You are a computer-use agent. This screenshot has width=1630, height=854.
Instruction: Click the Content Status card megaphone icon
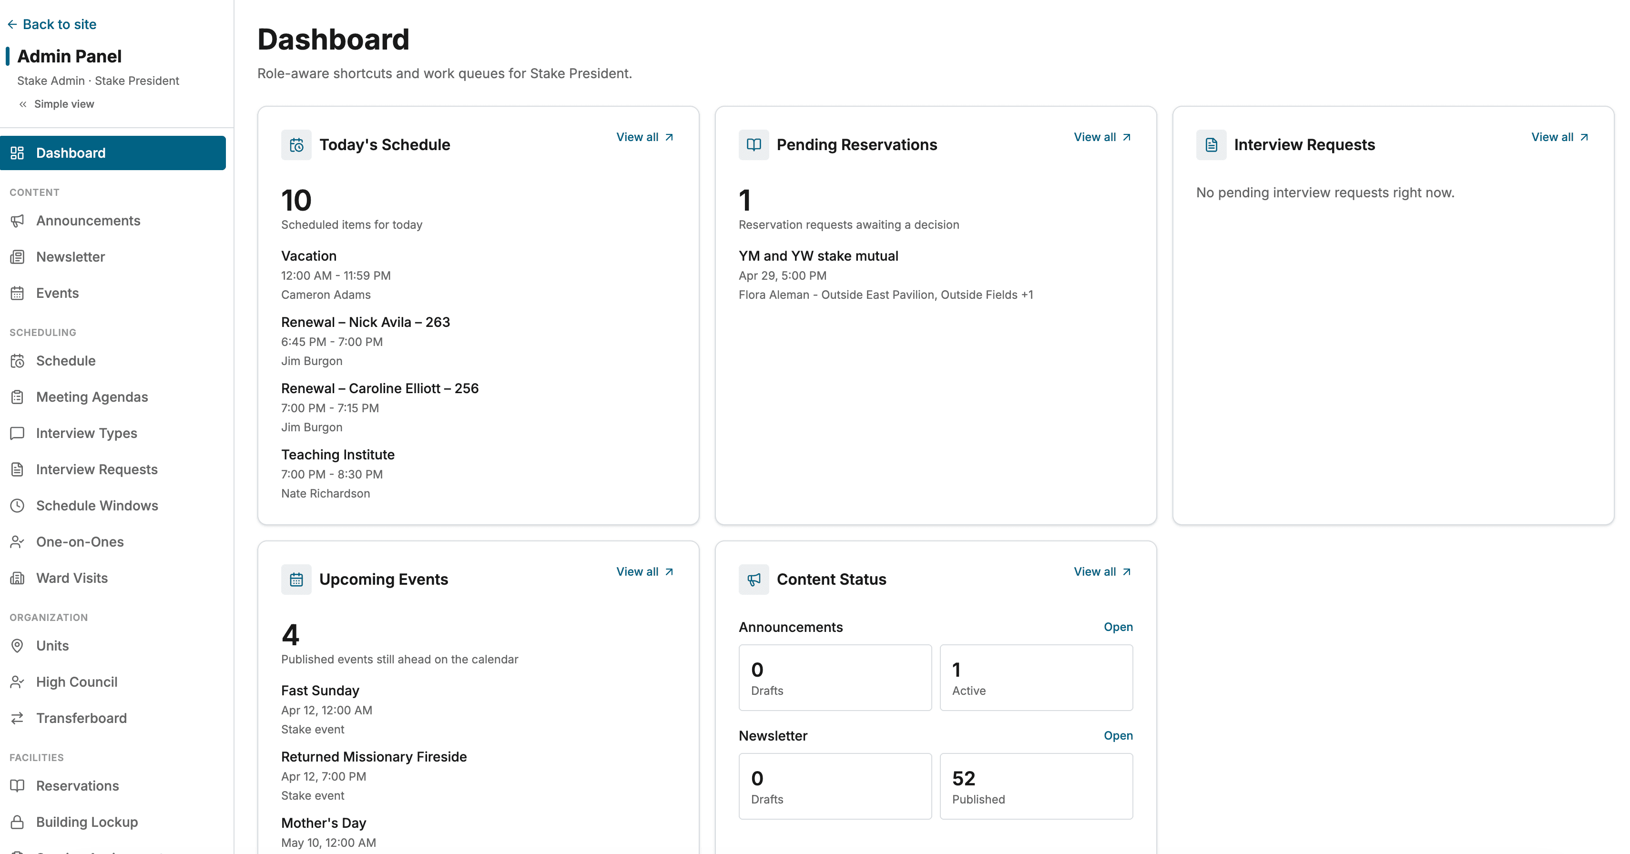point(754,579)
